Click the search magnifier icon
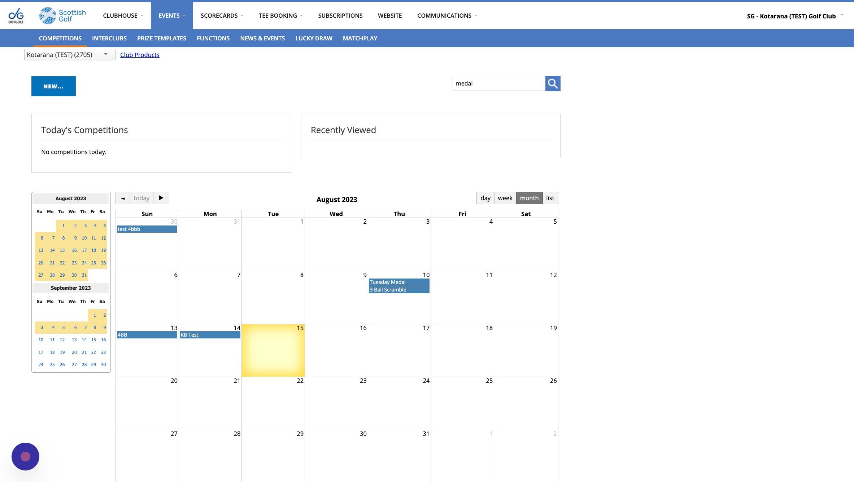 (553, 83)
